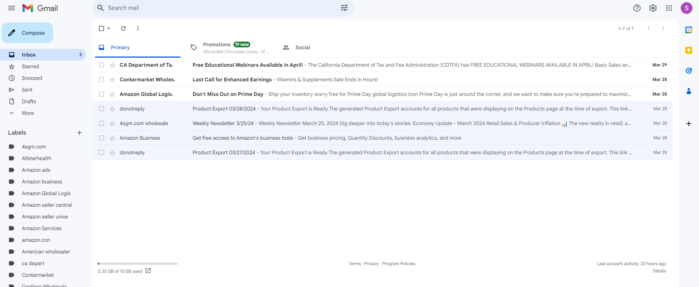
Task: Open the Terms link
Action: (x=355, y=264)
